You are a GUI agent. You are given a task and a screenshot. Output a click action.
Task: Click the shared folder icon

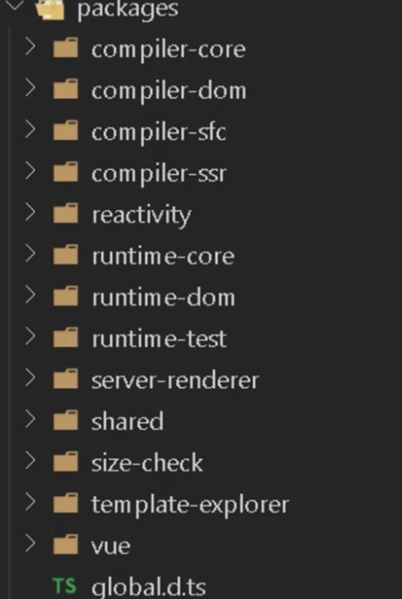[66, 420]
